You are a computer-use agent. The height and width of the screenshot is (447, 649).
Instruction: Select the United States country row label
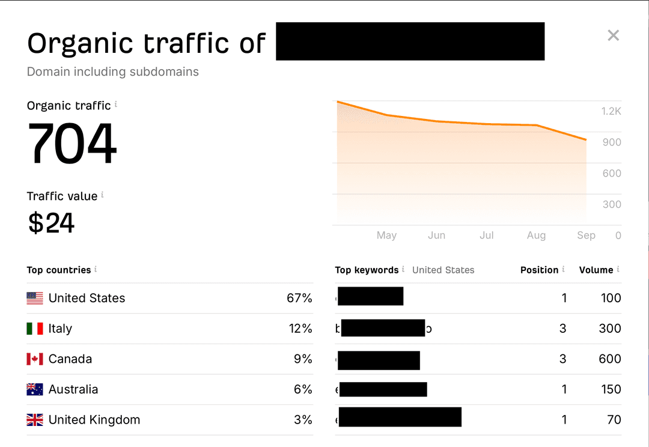point(87,298)
